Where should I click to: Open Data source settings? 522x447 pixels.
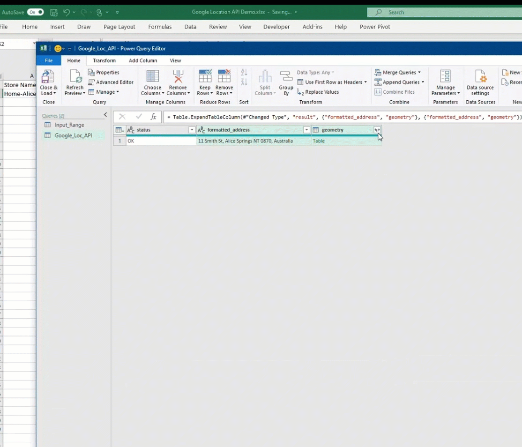pyautogui.click(x=480, y=83)
